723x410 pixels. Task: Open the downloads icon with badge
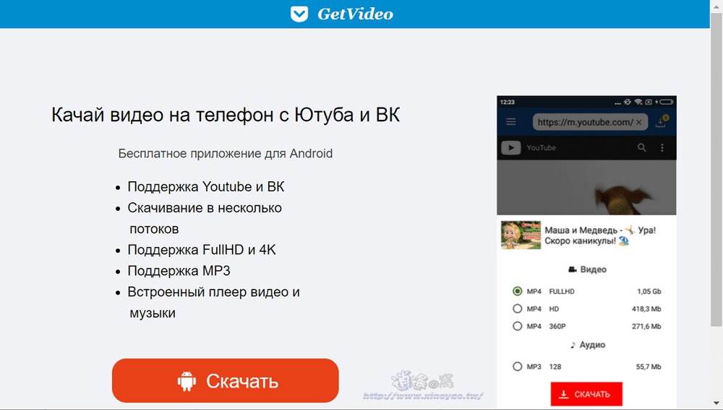(x=661, y=122)
